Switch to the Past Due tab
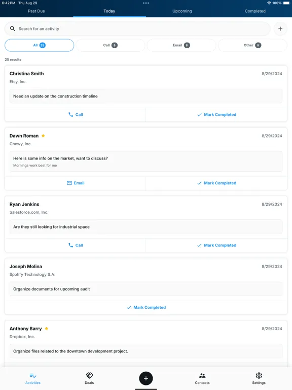292x390 pixels. pyautogui.click(x=36, y=11)
